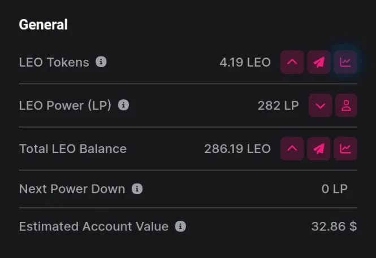This screenshot has width=376, height=258.
Task: Click the 0 LP next power down value
Action: 335,189
